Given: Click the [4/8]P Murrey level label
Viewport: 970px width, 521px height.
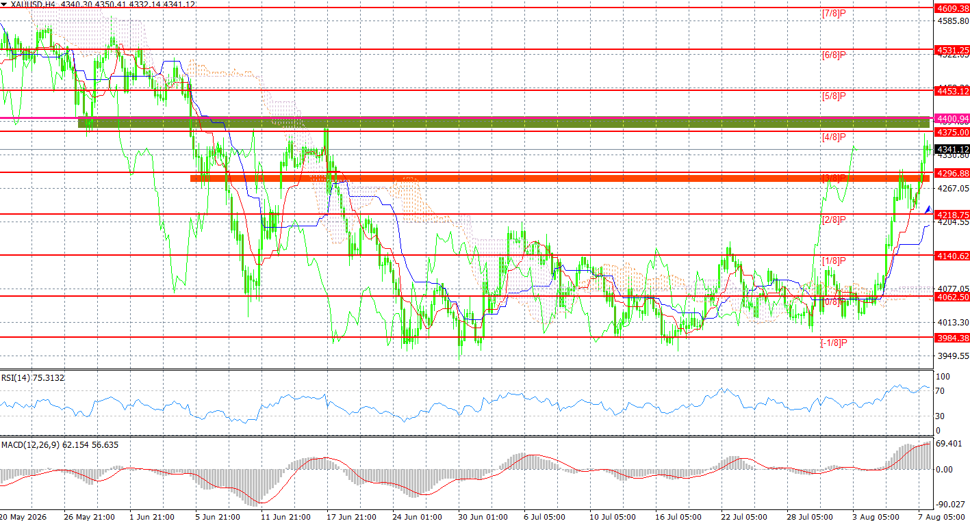Looking at the screenshot, I should coord(834,137).
